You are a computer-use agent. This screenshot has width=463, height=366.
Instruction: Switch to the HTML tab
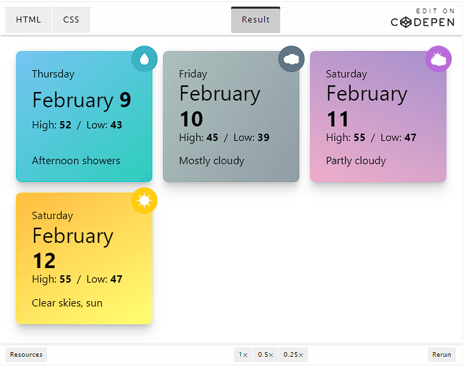28,20
